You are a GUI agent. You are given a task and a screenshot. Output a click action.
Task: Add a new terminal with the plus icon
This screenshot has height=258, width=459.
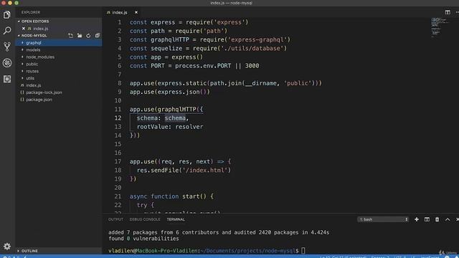417,219
